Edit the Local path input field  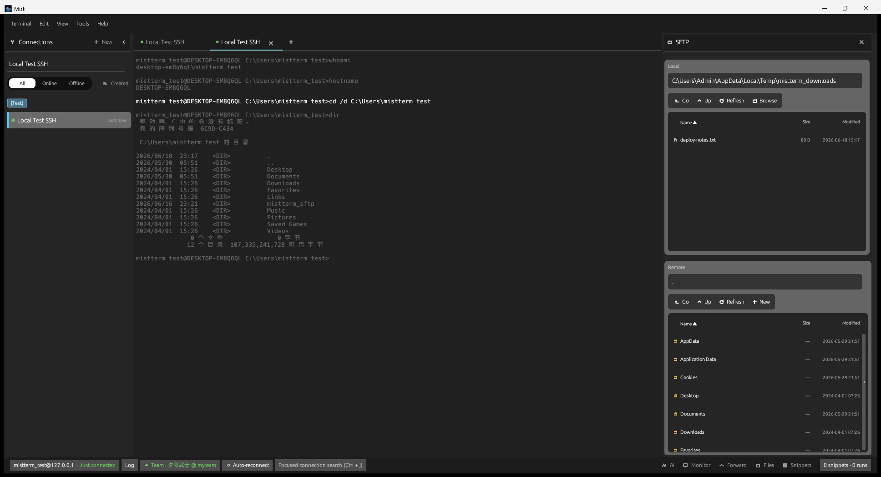(x=765, y=81)
